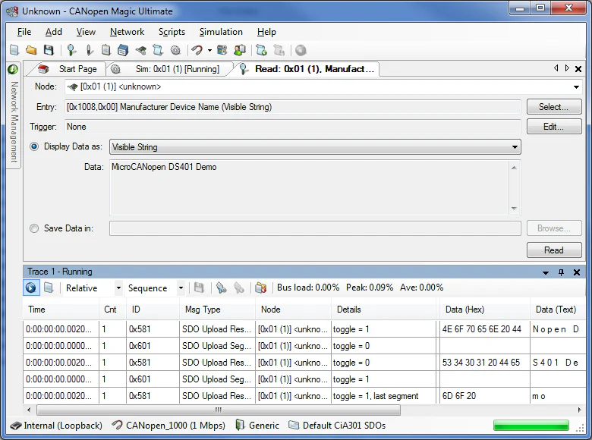This screenshot has height=440, width=592.
Task: Open the Sequence display mode dropdown
Action: click(x=181, y=288)
